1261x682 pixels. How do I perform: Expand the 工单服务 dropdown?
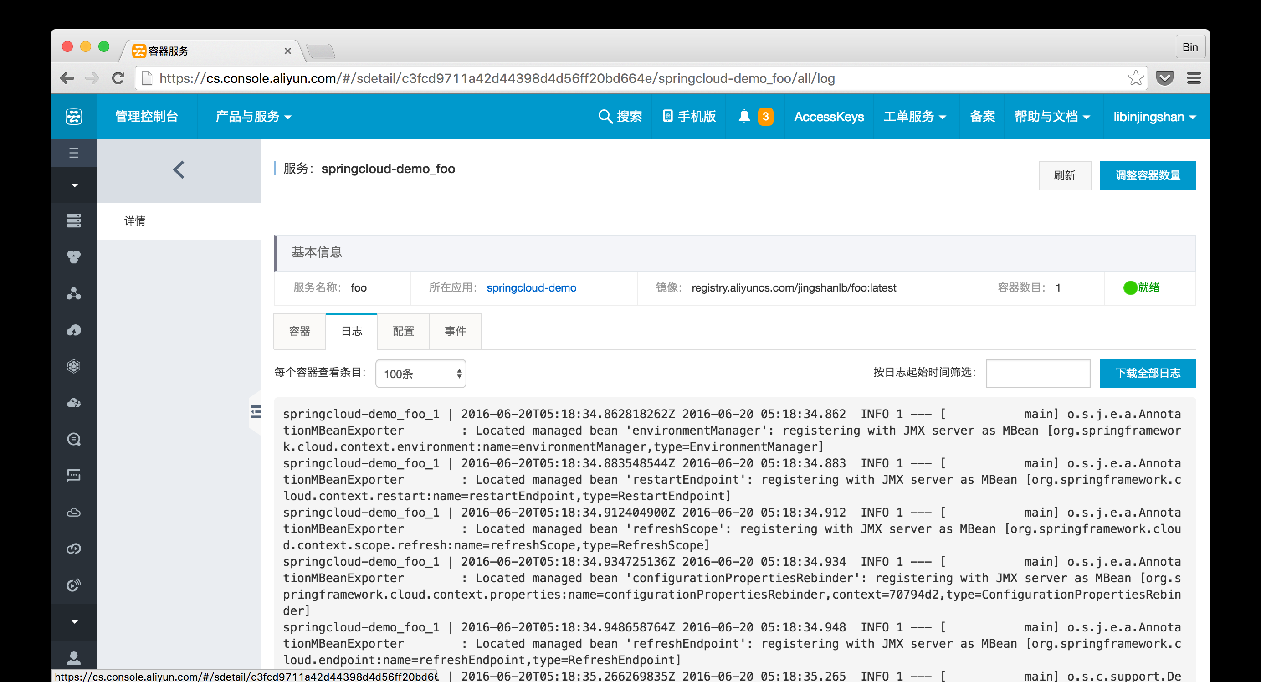914,117
